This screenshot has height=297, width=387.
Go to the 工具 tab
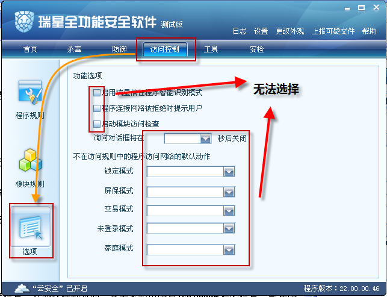point(211,49)
